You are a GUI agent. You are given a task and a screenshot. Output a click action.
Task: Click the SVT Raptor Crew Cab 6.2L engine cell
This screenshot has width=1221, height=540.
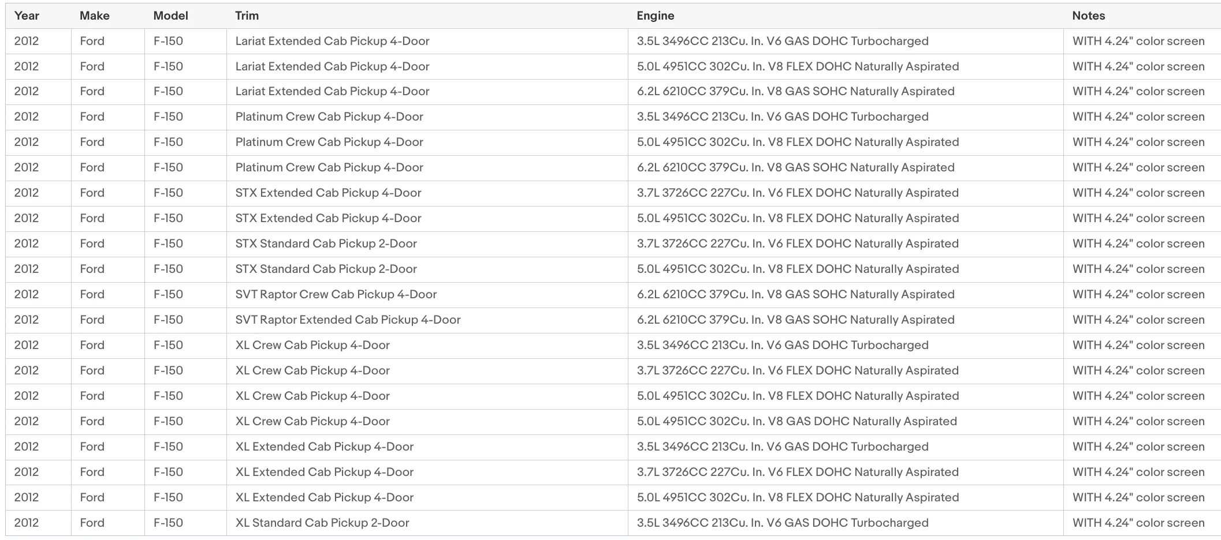(846, 295)
